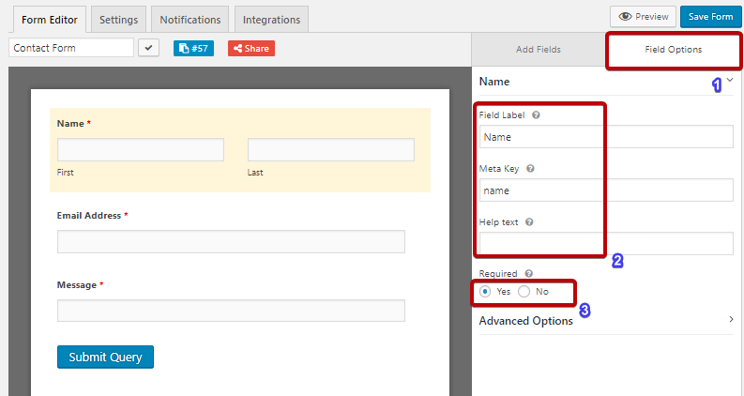
Task: Click the Message input in preview
Action: click(x=231, y=311)
